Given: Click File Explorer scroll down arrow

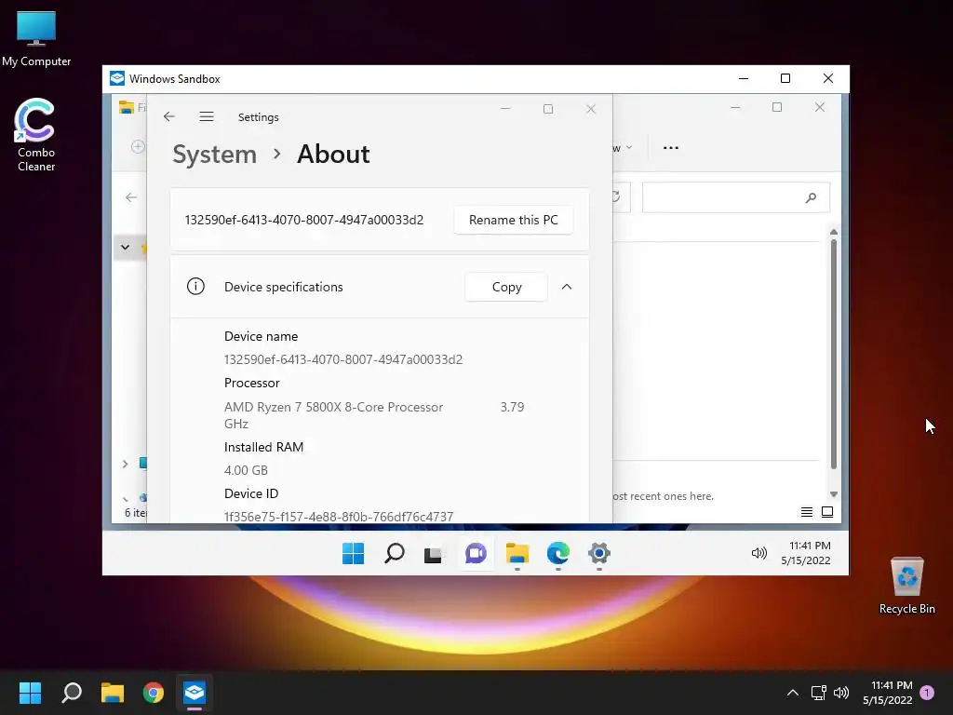Looking at the screenshot, I should click(833, 494).
